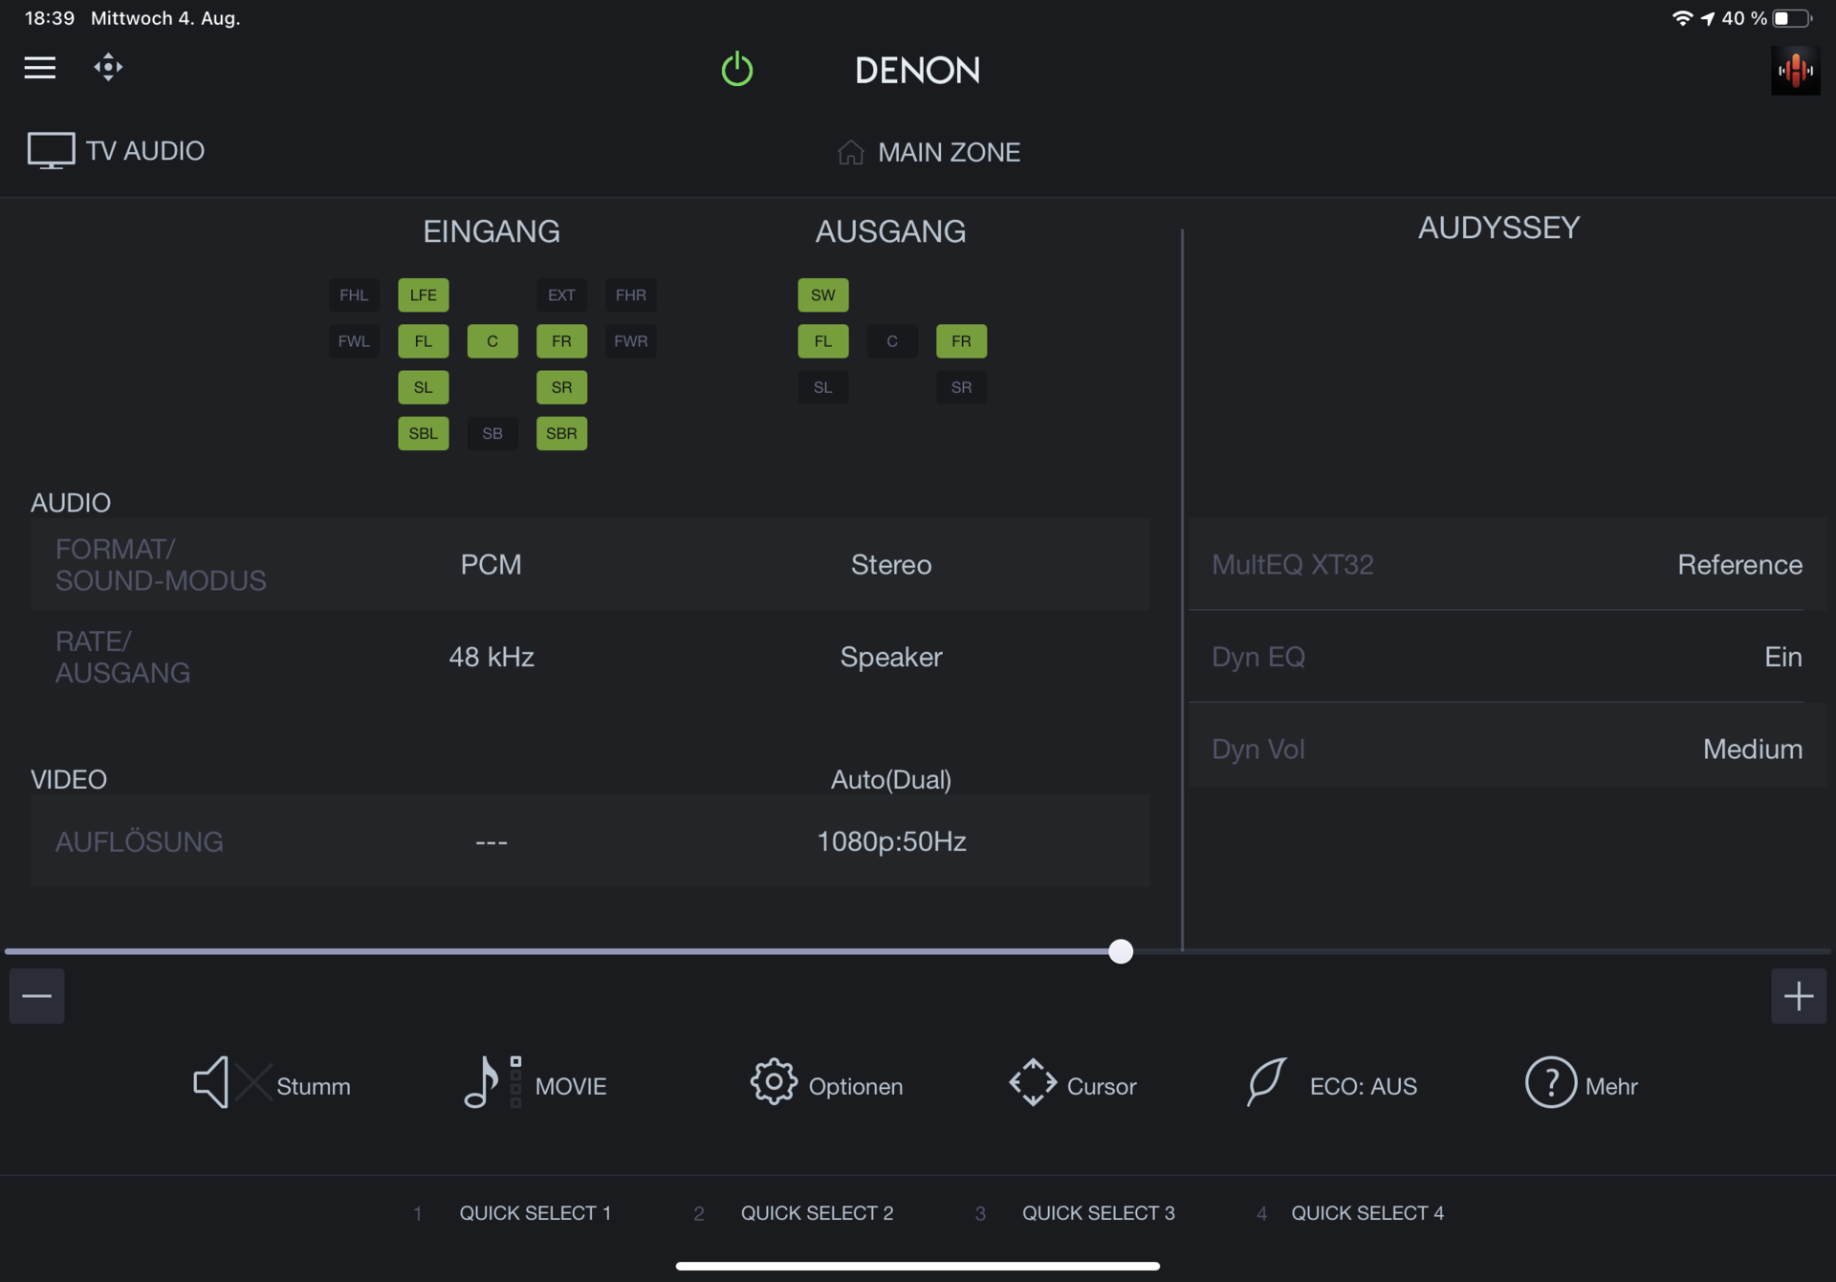Tap the cursor pad icon in header
Screen dimensions: 1836x1282
tap(108, 68)
